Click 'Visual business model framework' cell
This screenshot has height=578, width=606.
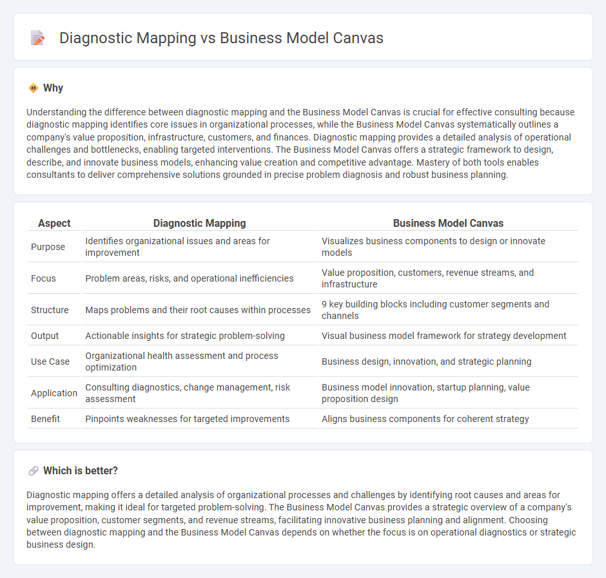tap(448, 336)
